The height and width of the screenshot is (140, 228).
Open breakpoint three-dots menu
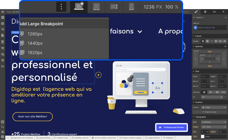61,7
